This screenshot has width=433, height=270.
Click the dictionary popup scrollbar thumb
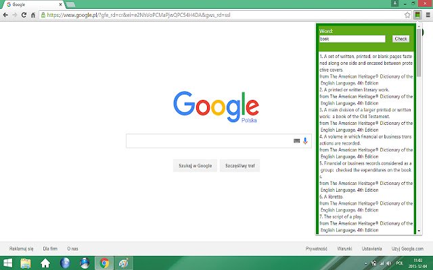[419, 53]
